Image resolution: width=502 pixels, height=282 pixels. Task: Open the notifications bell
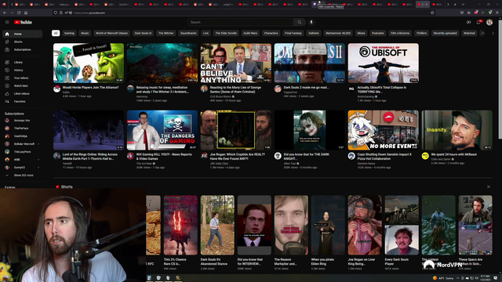click(x=478, y=23)
